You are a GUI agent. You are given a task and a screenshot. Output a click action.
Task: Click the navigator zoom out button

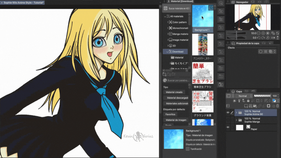pyautogui.click(x=259, y=33)
